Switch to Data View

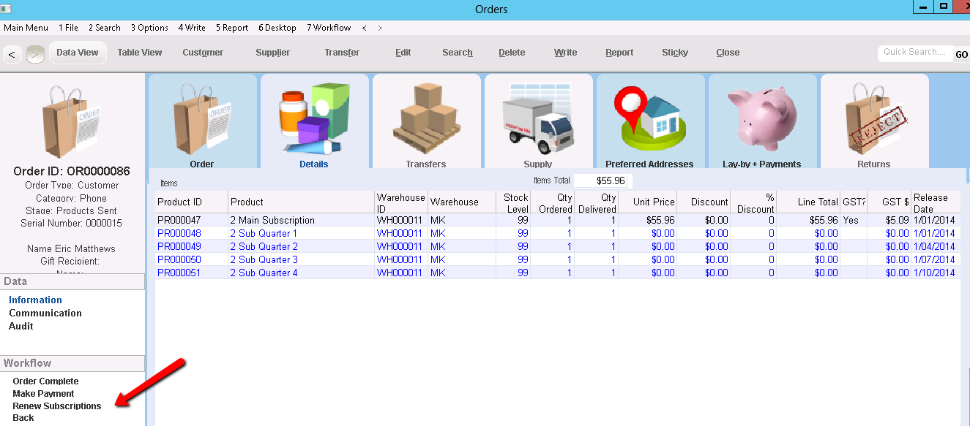click(x=78, y=53)
